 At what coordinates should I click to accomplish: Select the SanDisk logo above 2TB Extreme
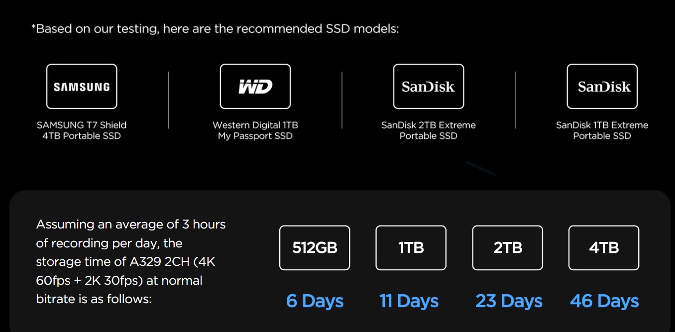[428, 87]
